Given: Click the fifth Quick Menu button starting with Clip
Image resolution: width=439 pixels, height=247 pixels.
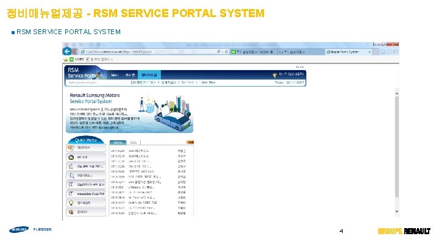Looking at the screenshot, I should coord(86,185).
